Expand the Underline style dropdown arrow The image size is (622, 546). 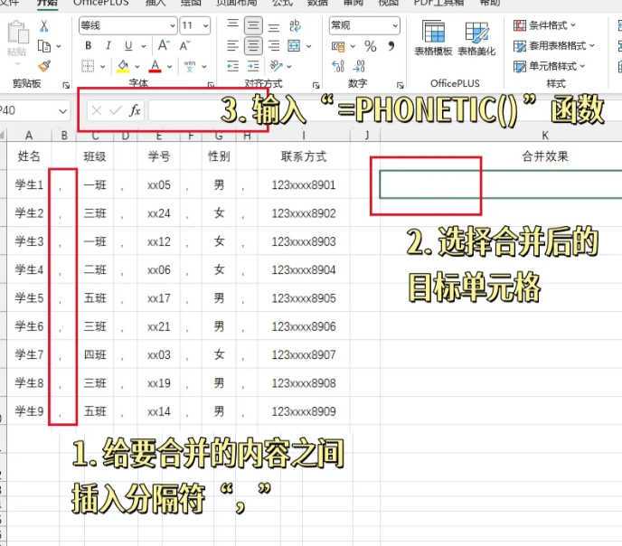pyautogui.click(x=143, y=46)
